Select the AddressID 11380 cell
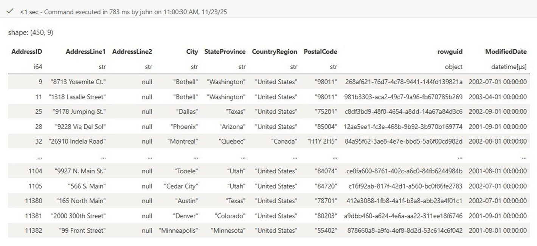This screenshot has width=537, height=246. click(34, 201)
